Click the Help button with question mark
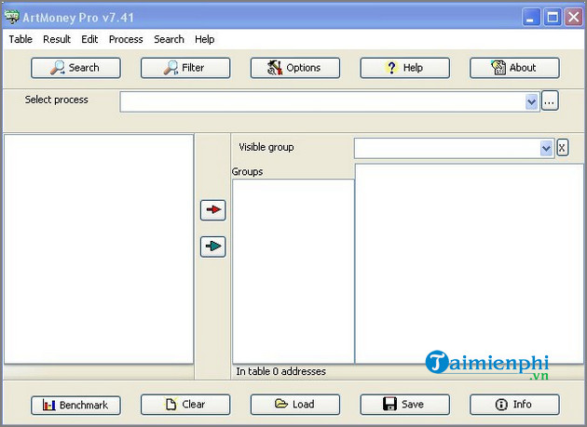Viewport: 587px width, 427px height. pyautogui.click(x=404, y=68)
